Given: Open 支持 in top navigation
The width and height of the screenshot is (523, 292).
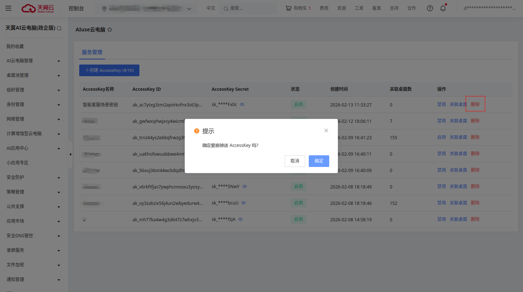Looking at the screenshot, I should click(394, 8).
